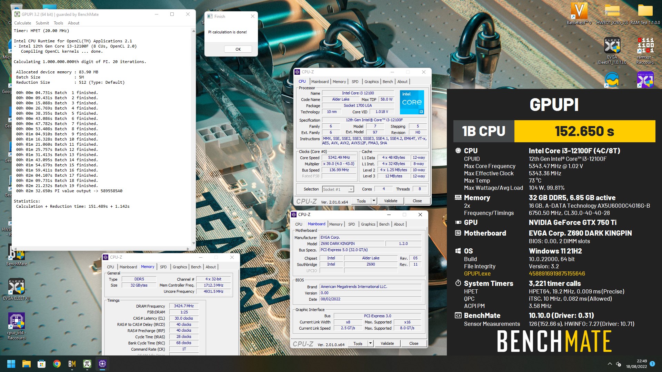Screen dimensions: 662x372
Task: Select Bench tab in Memory CPU-Z window
Action: click(x=196, y=267)
